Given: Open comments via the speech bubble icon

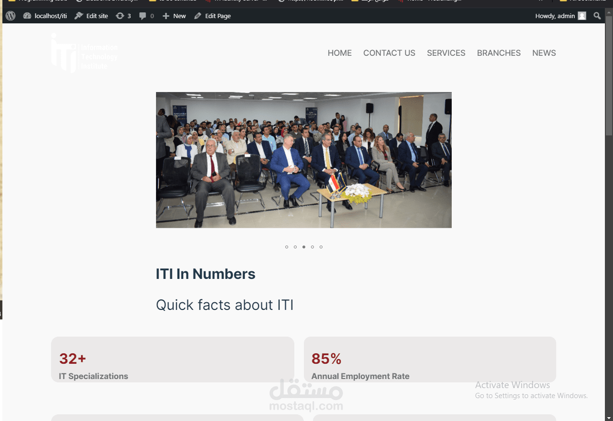Looking at the screenshot, I should 143,16.
